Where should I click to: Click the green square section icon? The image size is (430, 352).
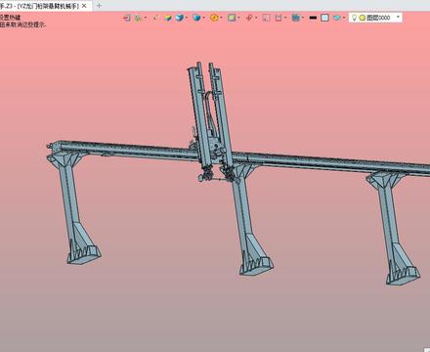pos(232,18)
